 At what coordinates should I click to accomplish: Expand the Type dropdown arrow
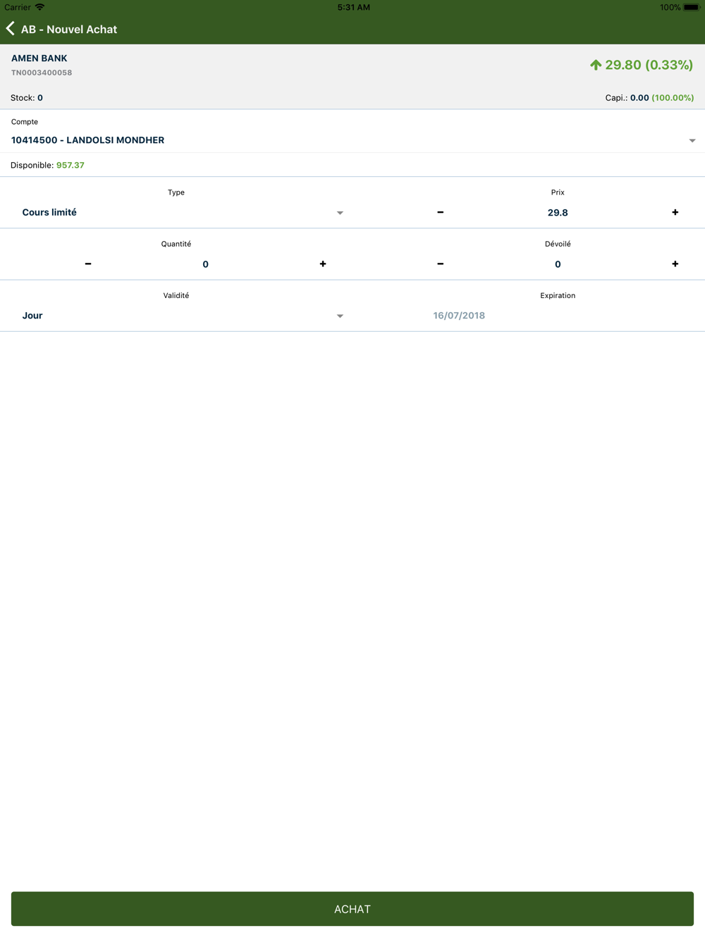point(340,213)
